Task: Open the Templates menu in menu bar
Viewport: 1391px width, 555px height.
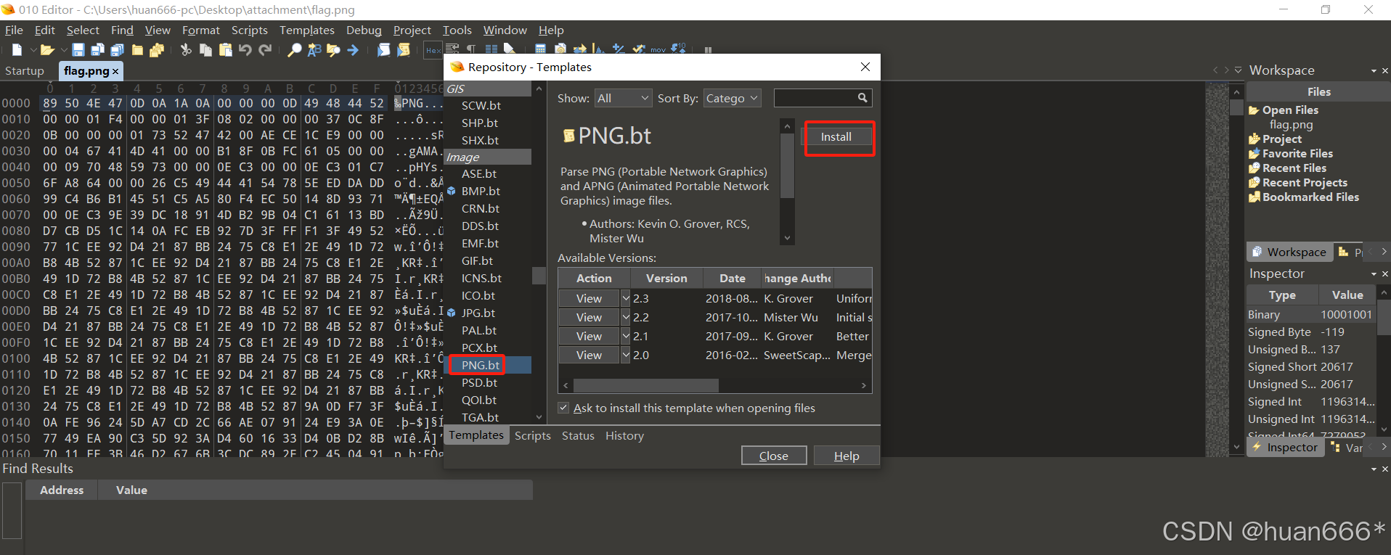Action: [306, 30]
